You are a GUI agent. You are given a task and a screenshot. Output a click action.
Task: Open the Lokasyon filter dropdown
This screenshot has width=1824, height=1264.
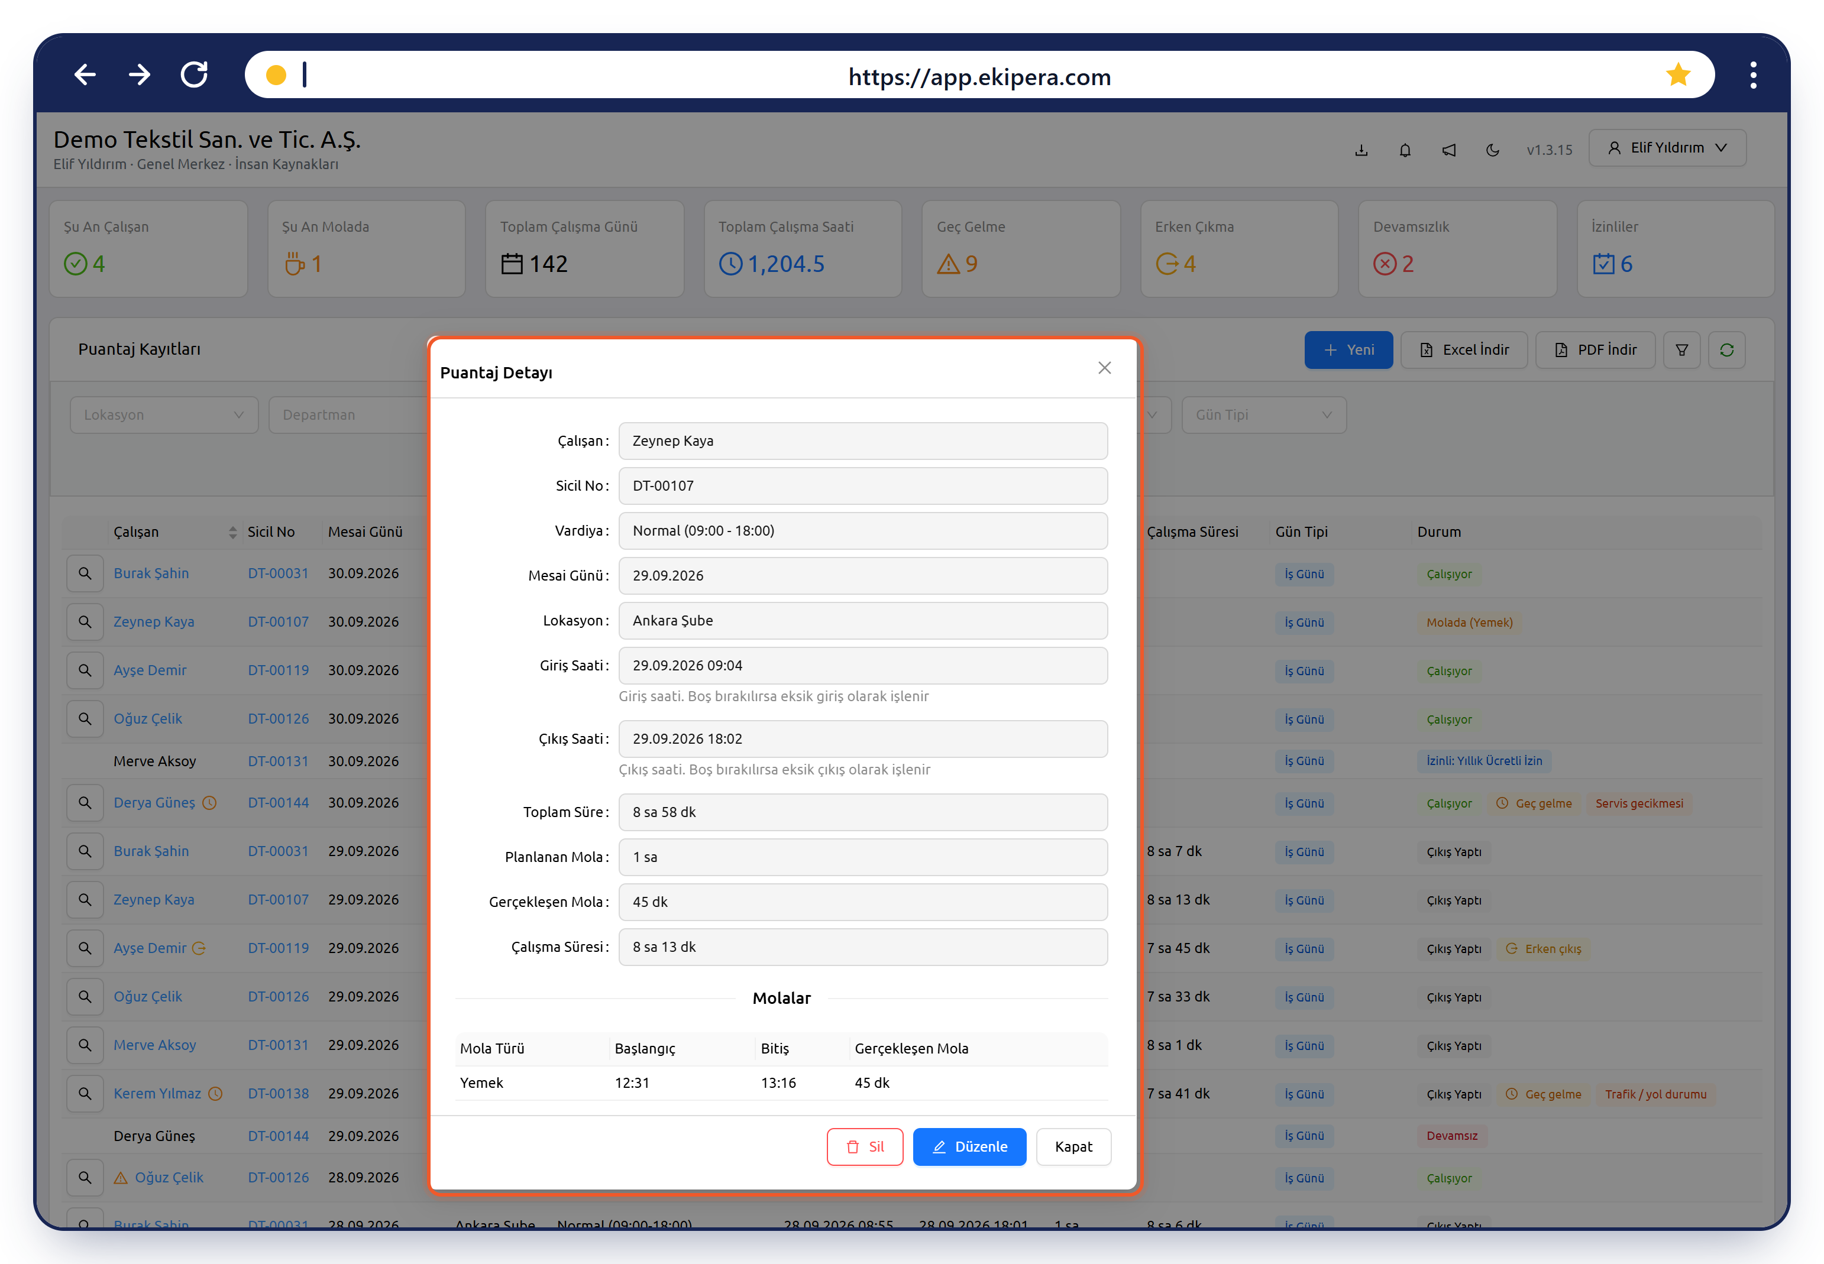pyautogui.click(x=164, y=415)
